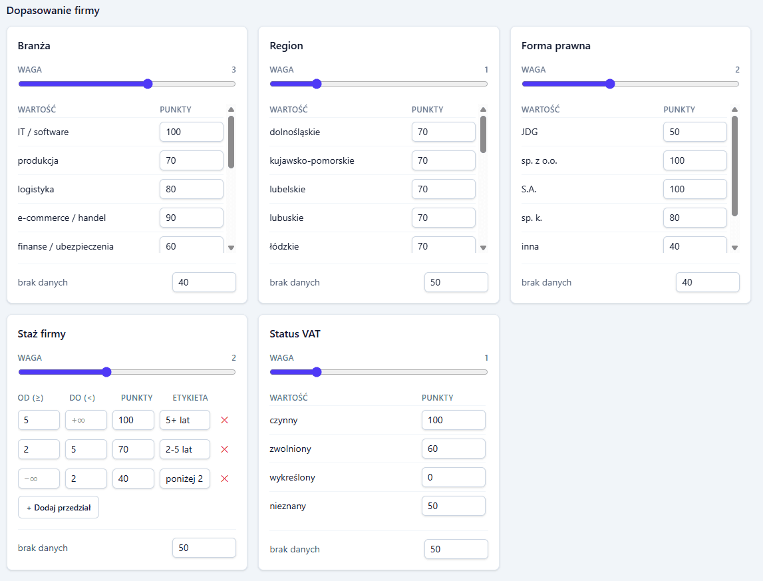Click the Region list scrollbar thumb
The height and width of the screenshot is (581, 763).
pyautogui.click(x=483, y=134)
